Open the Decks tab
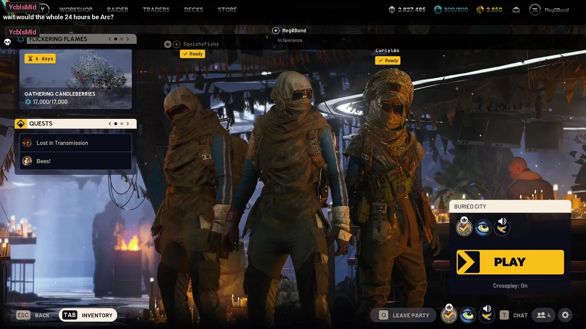586x329 pixels. click(x=194, y=10)
